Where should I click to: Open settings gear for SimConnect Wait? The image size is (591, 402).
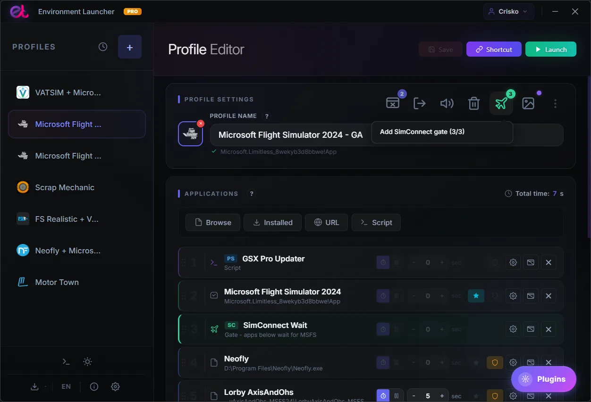tap(513, 329)
